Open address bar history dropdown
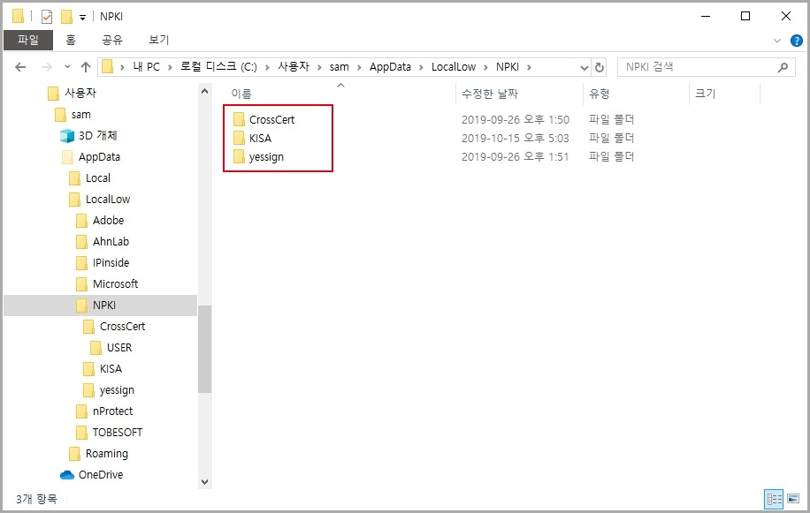Image resolution: width=810 pixels, height=513 pixels. click(x=585, y=67)
